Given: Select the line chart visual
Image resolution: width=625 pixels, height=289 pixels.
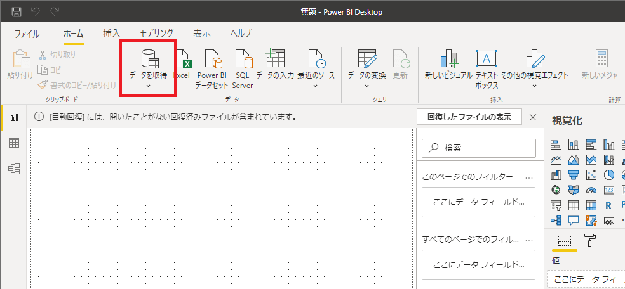Looking at the screenshot, I should coord(556,160).
